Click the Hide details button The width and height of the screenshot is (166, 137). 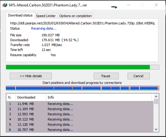point(31,76)
